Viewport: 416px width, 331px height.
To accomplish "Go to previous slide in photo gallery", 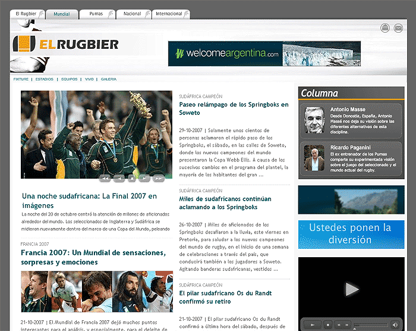I will 118,178.
